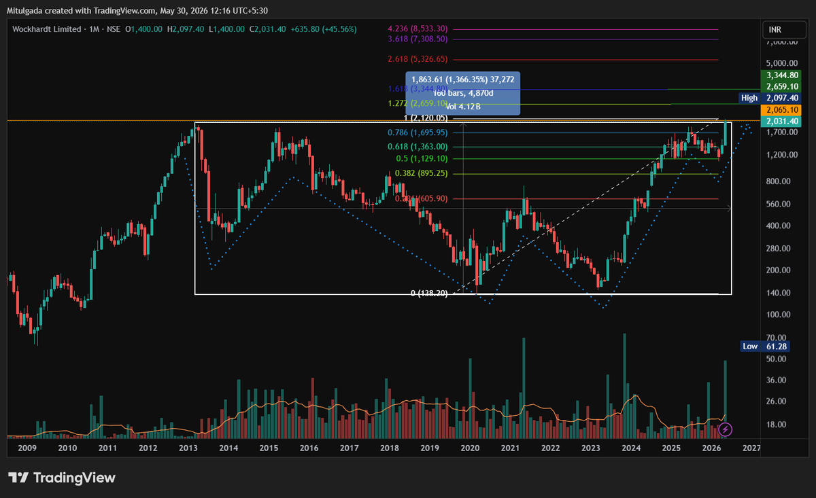Click the teal 2,031.40 last price tag
816x498 pixels.
782,121
